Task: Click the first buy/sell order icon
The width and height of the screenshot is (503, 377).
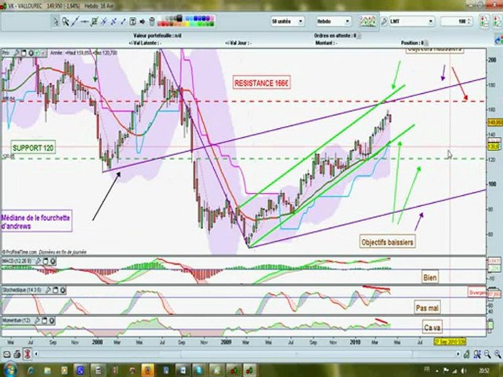Action: pos(484,21)
